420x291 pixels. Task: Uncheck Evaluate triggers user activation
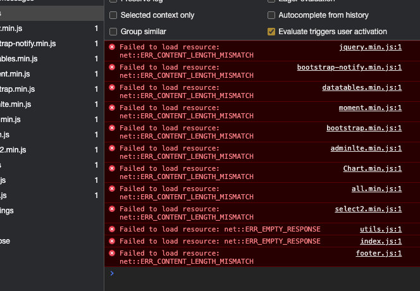tap(271, 32)
